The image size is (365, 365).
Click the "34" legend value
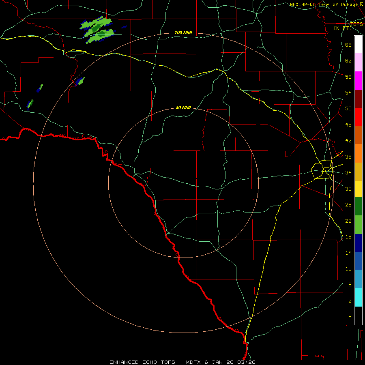(x=348, y=173)
